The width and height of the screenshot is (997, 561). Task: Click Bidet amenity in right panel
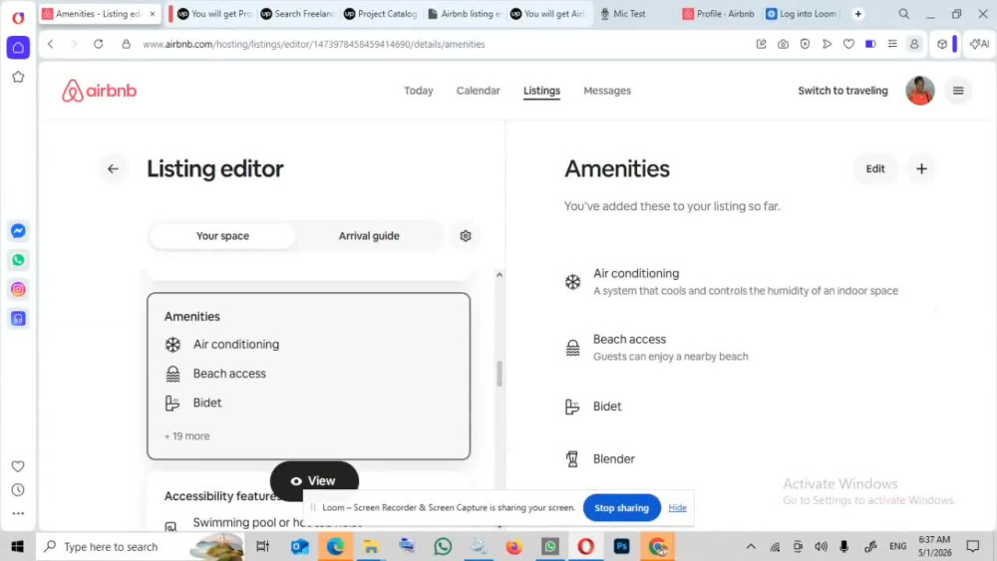coord(607,406)
